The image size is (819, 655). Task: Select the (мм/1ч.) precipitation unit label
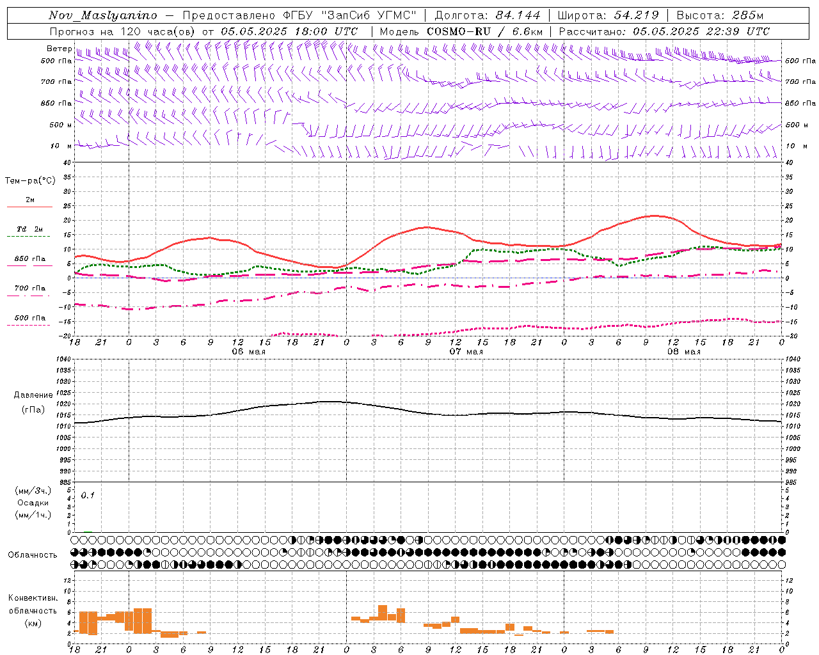[33, 515]
